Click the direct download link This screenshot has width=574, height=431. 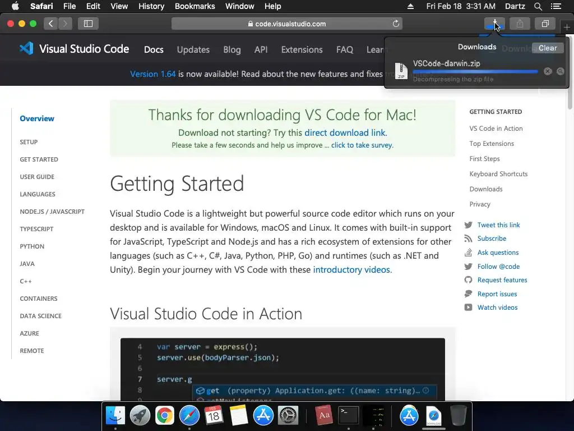pyautogui.click(x=345, y=132)
